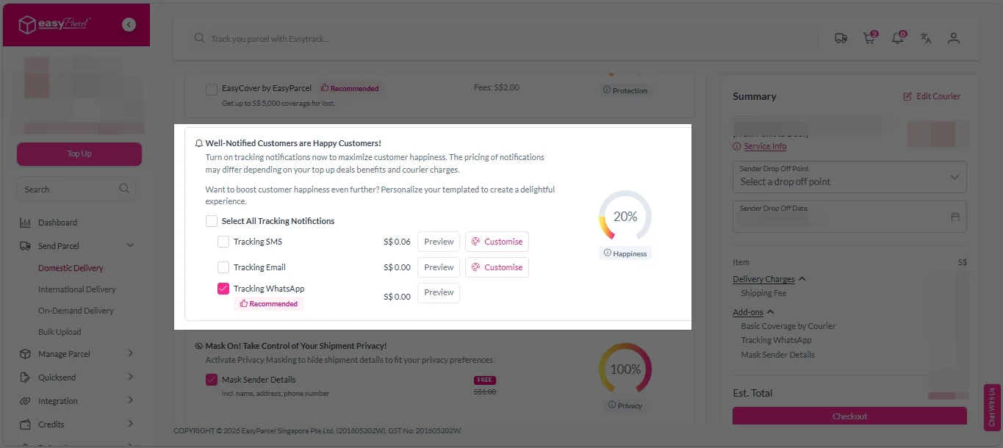Viewport: 1003px width, 448px height.
Task: Click the Dashboard chart icon
Action: pyautogui.click(x=25, y=223)
